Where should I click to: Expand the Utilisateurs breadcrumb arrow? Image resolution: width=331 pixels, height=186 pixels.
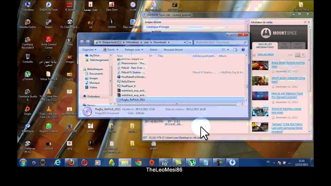pos(141,42)
